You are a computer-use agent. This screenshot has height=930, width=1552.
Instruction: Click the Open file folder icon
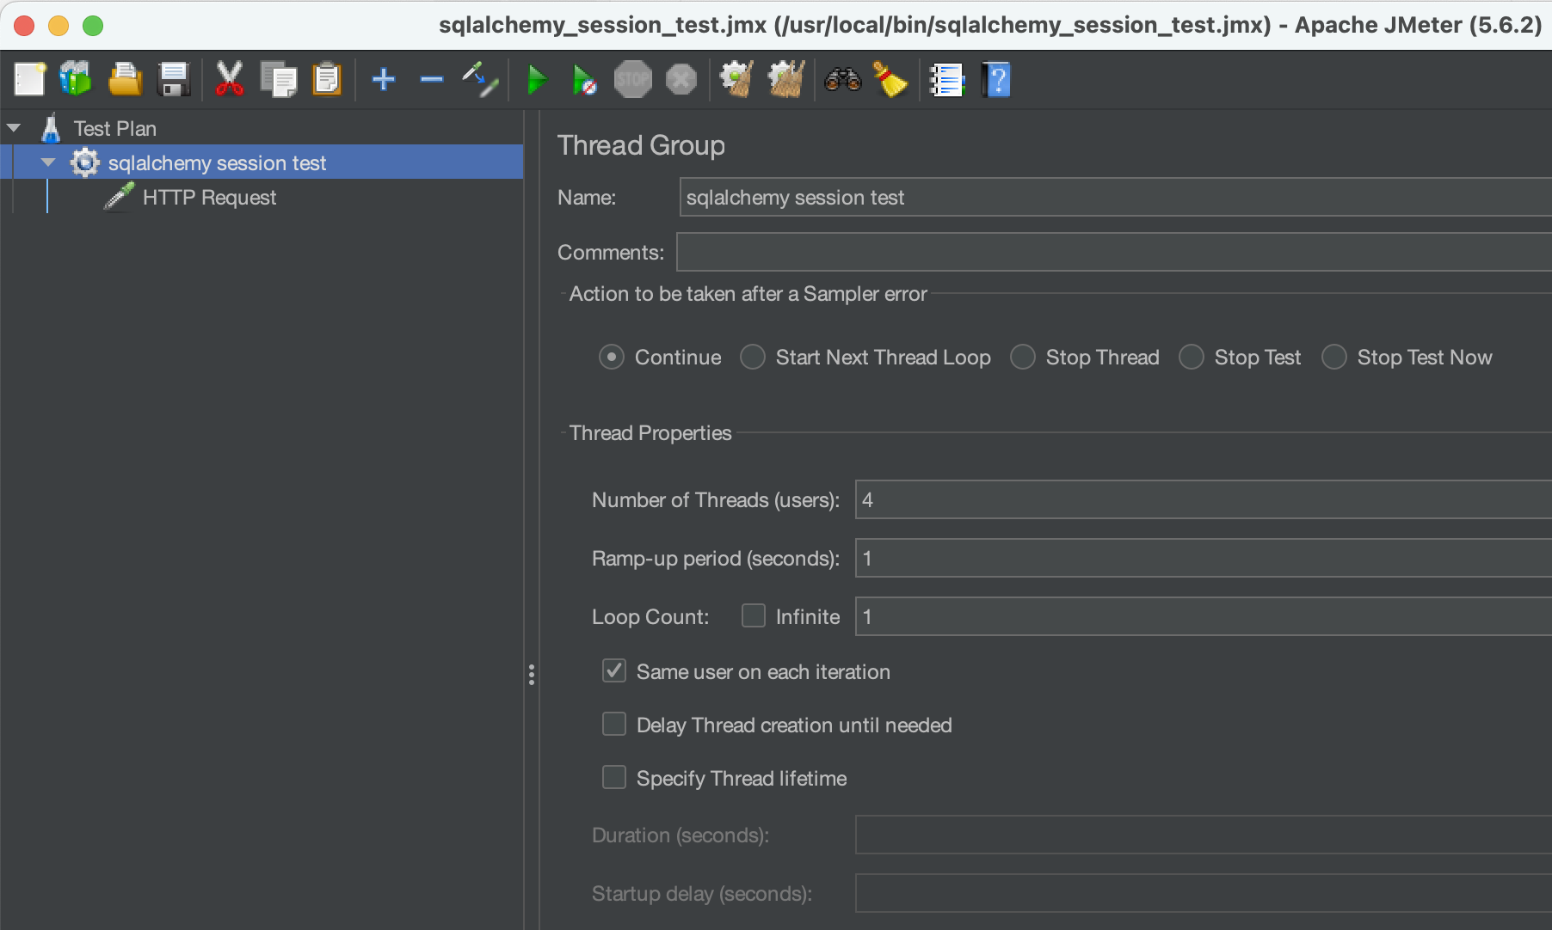(x=126, y=80)
